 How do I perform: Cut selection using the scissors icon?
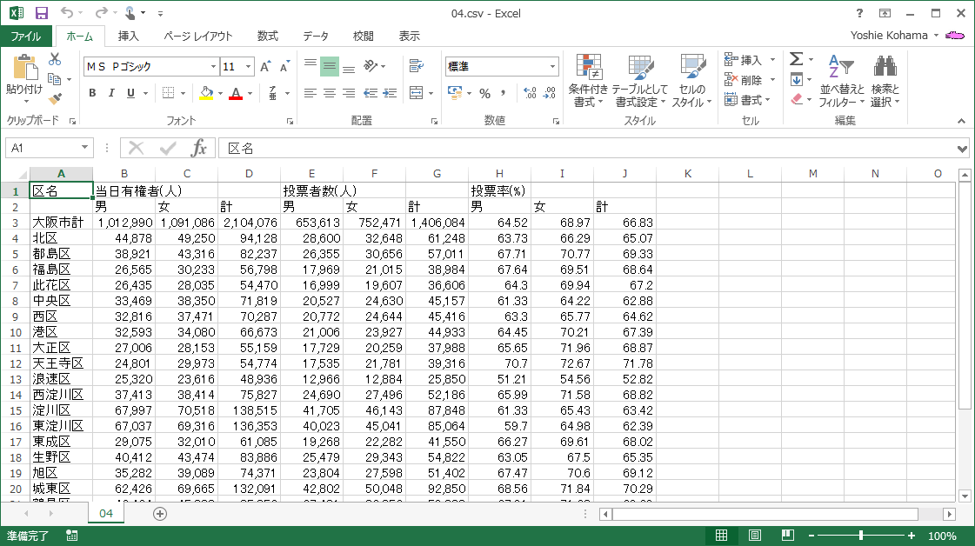[55, 60]
